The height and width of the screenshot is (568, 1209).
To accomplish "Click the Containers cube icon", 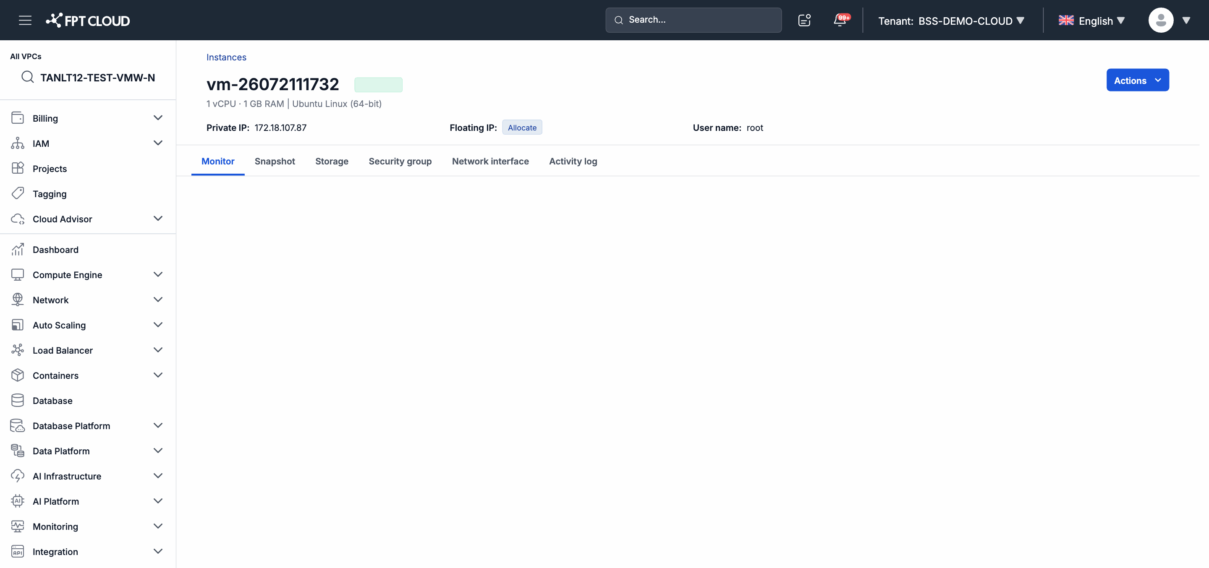I will point(17,375).
